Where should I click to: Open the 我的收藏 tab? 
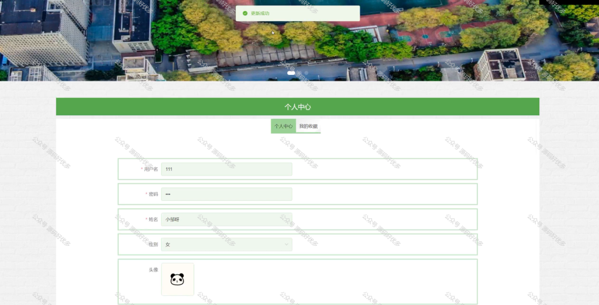tap(308, 126)
